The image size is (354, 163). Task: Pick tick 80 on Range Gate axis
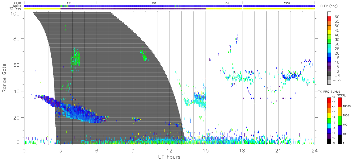point(17,39)
